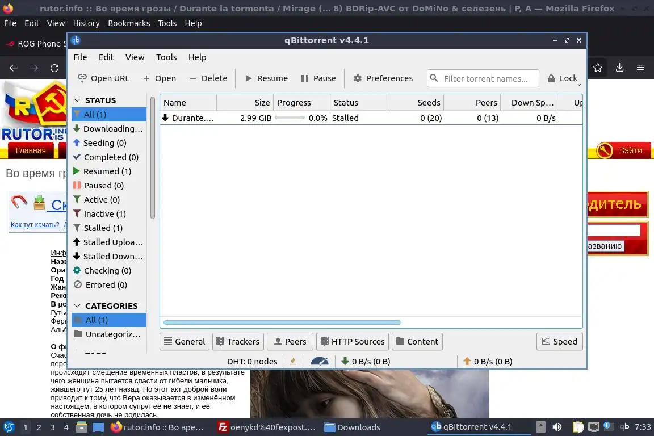Sort torrents by Progress column header

click(x=301, y=103)
